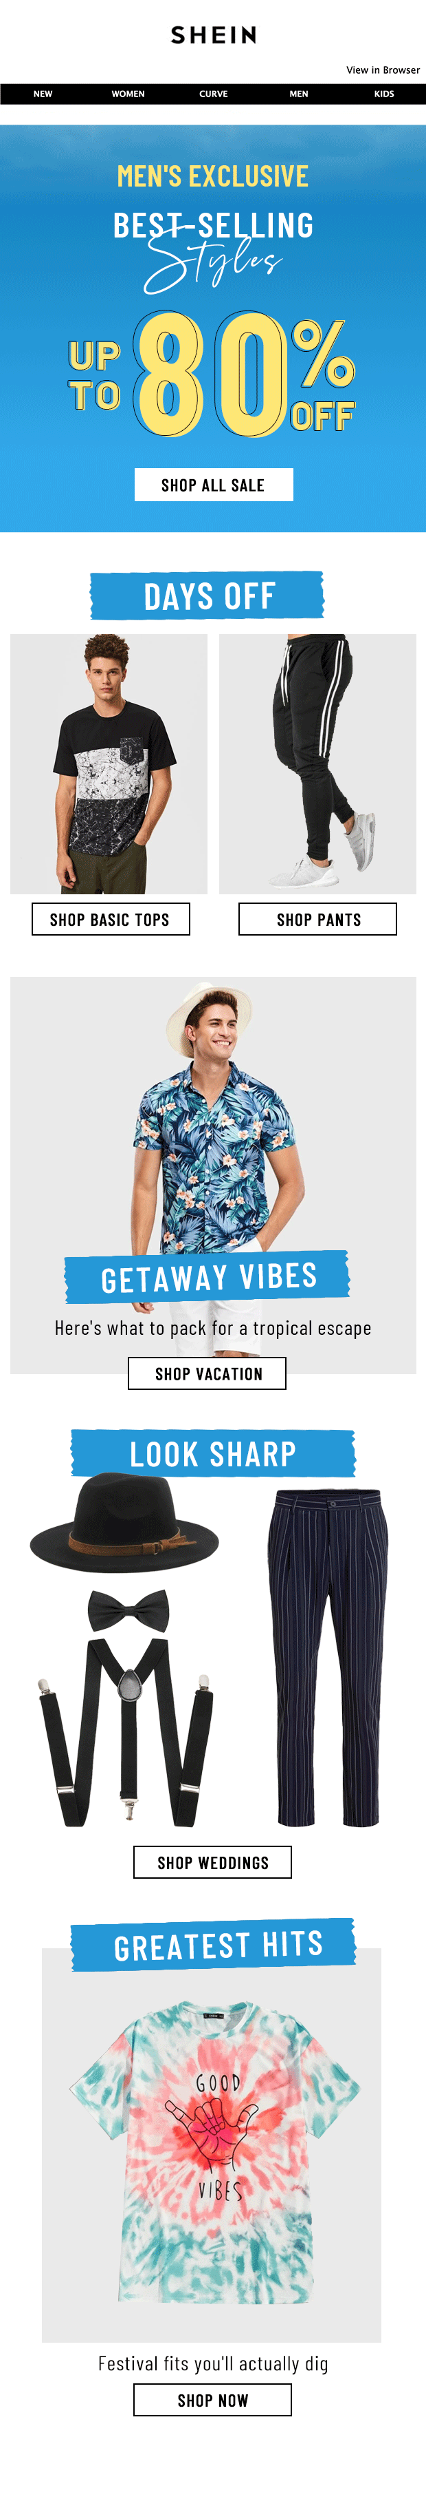Image resolution: width=426 pixels, height=2499 pixels.
Task: Go to the CURVE section
Action: (213, 94)
